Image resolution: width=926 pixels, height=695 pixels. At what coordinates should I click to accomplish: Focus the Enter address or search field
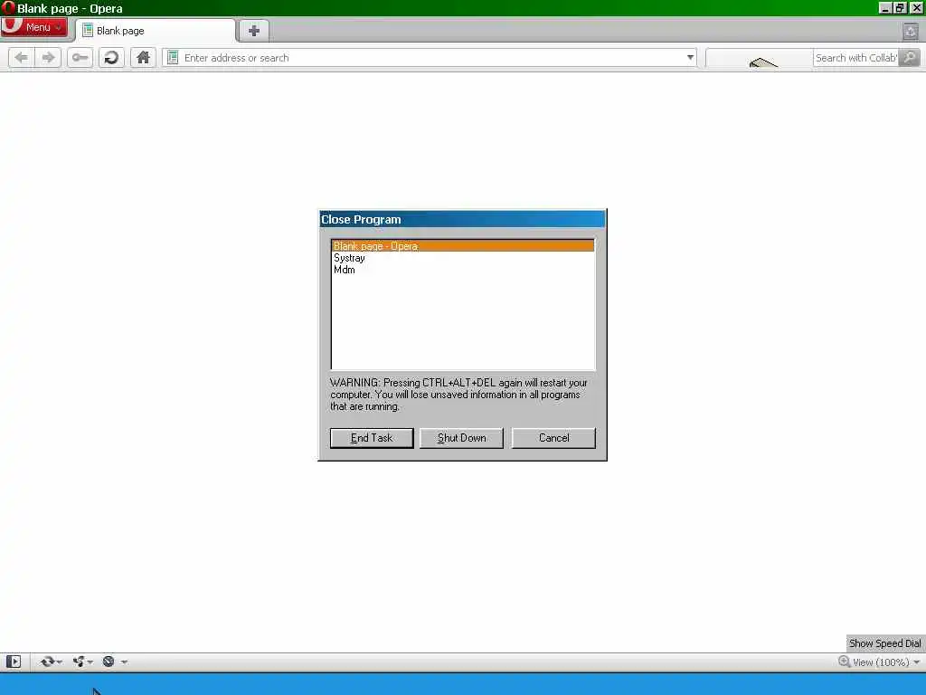(431, 57)
